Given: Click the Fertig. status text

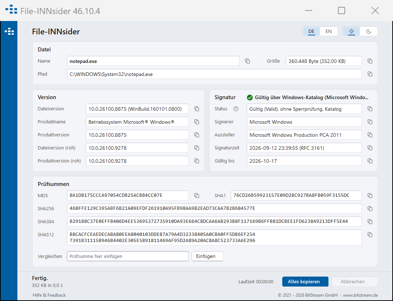Looking at the screenshot, I should click(x=40, y=278).
